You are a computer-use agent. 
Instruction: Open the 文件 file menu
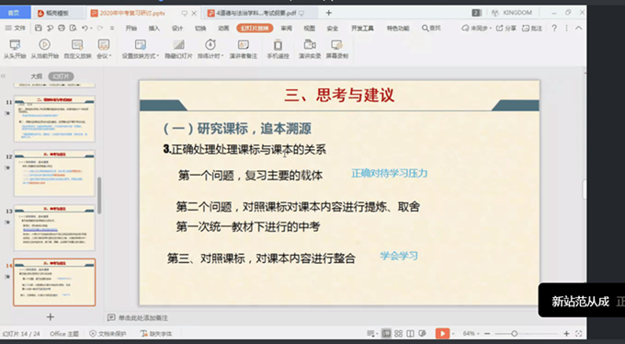[x=15, y=28]
